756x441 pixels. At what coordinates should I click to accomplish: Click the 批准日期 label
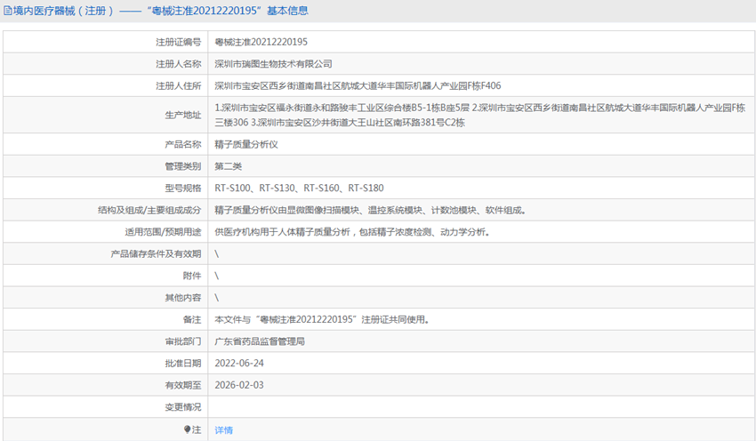[x=182, y=364]
